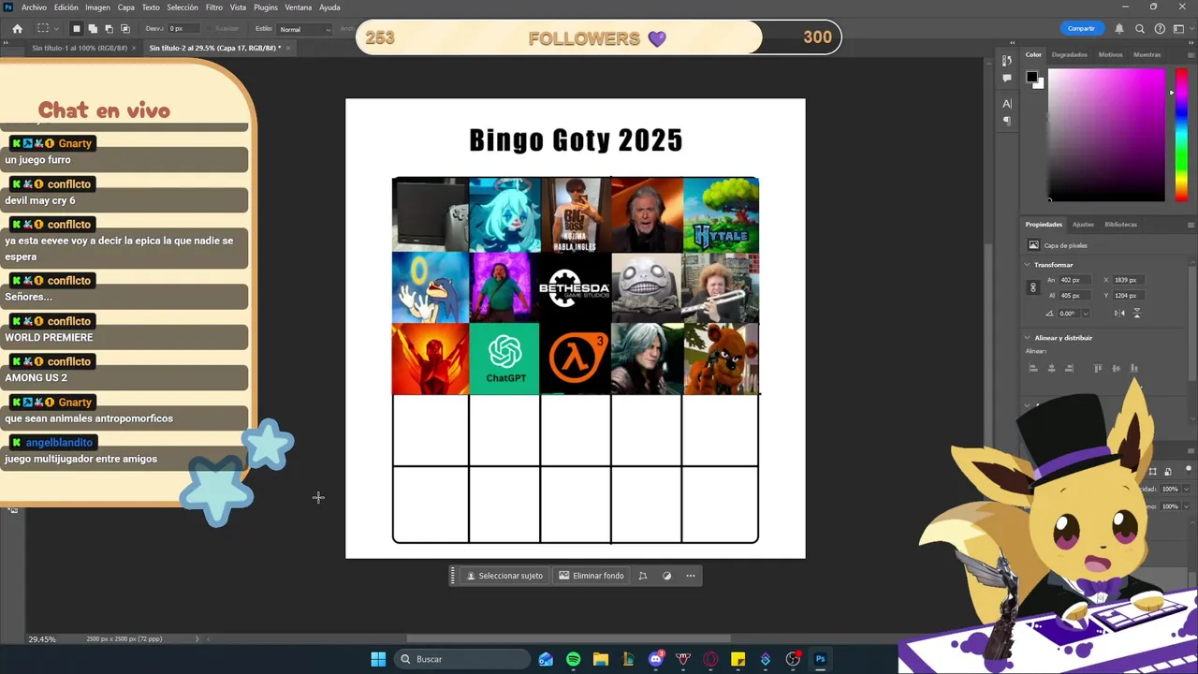This screenshot has height=674, width=1198.
Task: Open the Archivo menu
Action: click(34, 7)
